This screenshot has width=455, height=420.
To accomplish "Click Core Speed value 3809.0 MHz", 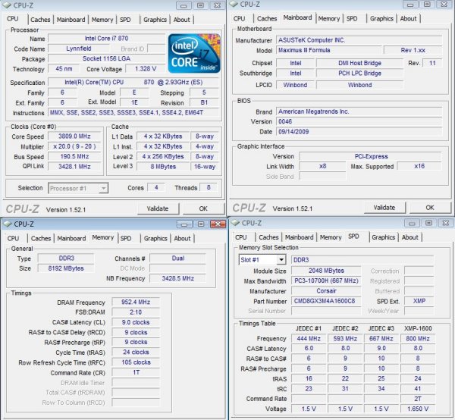I will click(74, 136).
